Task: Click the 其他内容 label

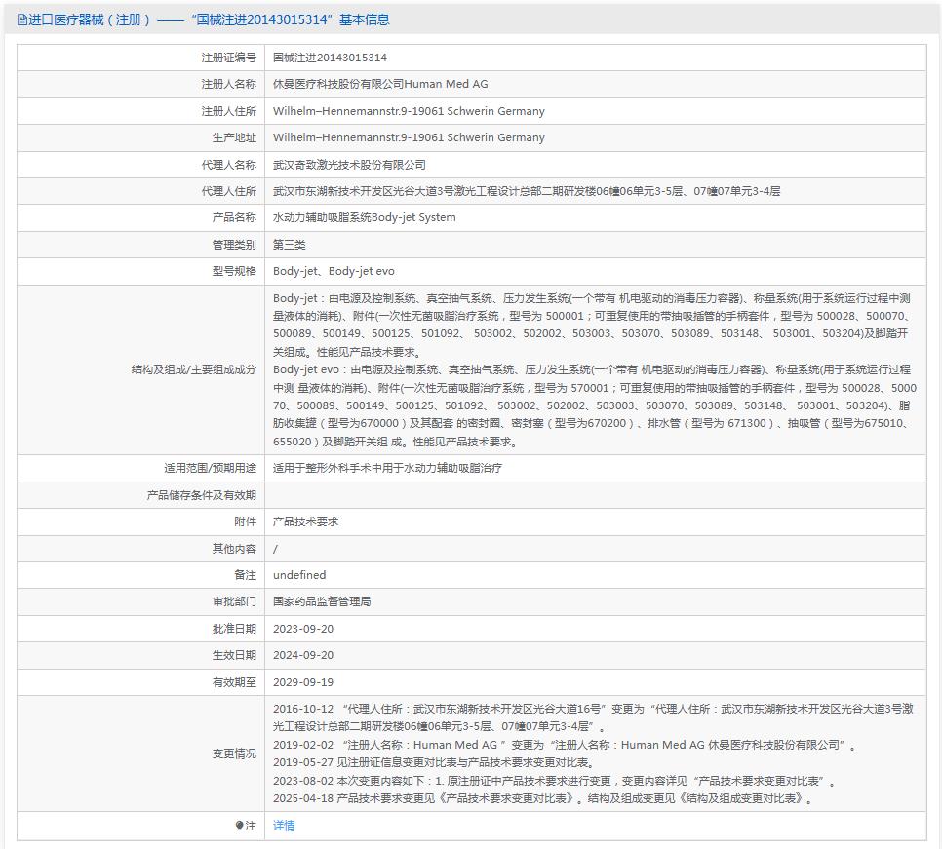Action: coord(234,549)
